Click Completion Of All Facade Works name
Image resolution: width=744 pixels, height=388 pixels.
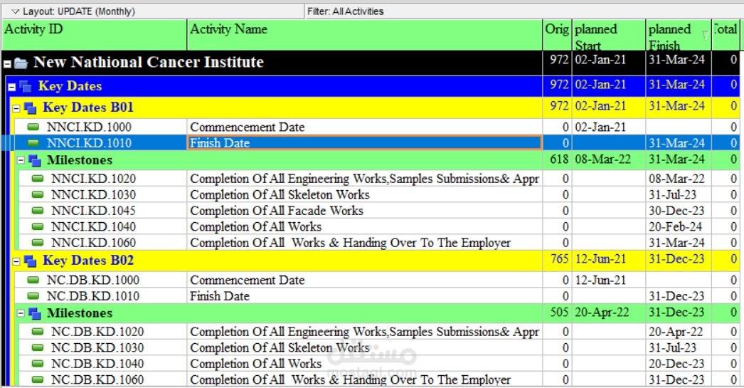[277, 211]
